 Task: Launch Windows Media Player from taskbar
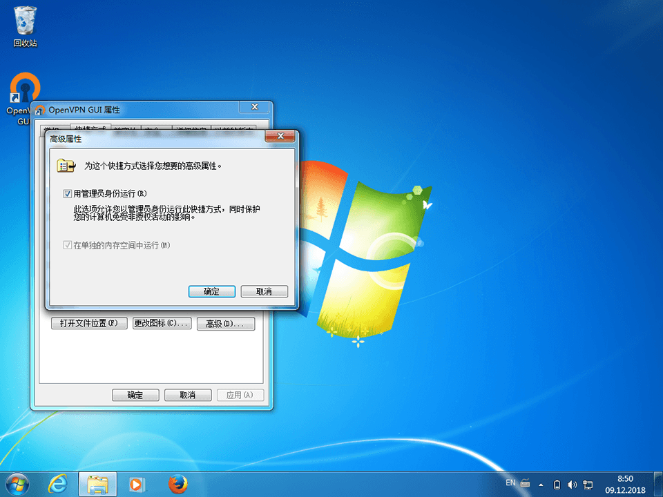pyautogui.click(x=137, y=485)
